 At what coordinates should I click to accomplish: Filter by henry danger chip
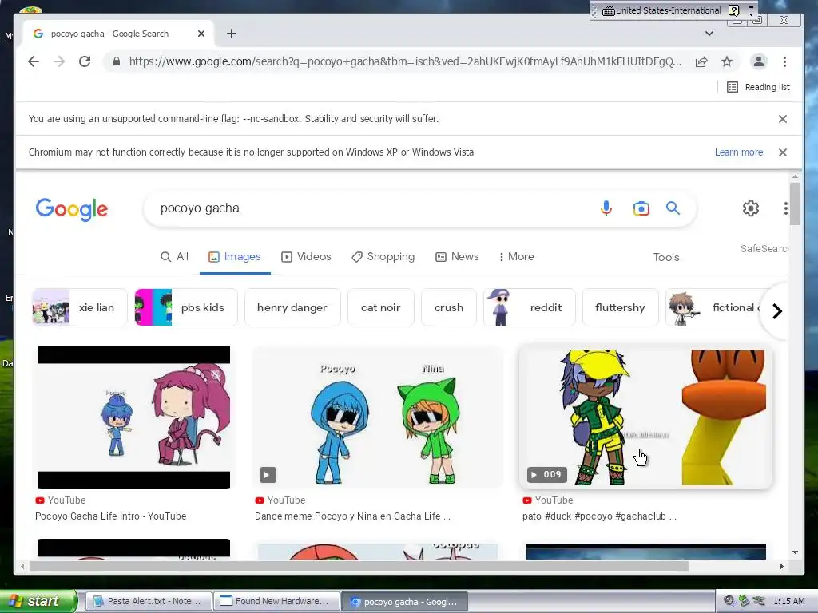coord(292,307)
